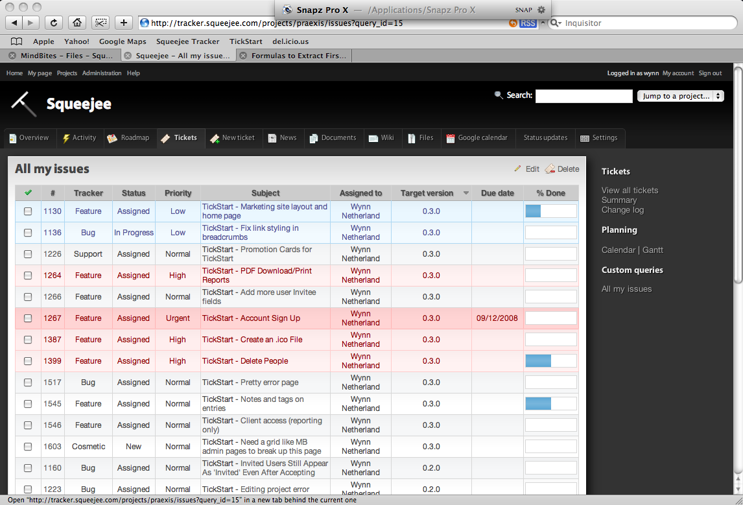Open Activity with the lightning icon
This screenshot has width=743, height=505.
pyautogui.click(x=66, y=138)
